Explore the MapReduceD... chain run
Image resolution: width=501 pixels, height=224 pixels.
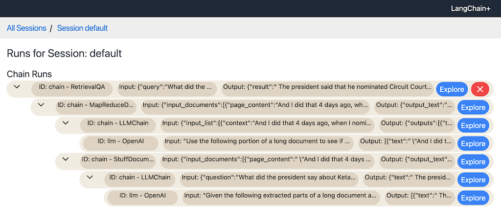(x=473, y=107)
